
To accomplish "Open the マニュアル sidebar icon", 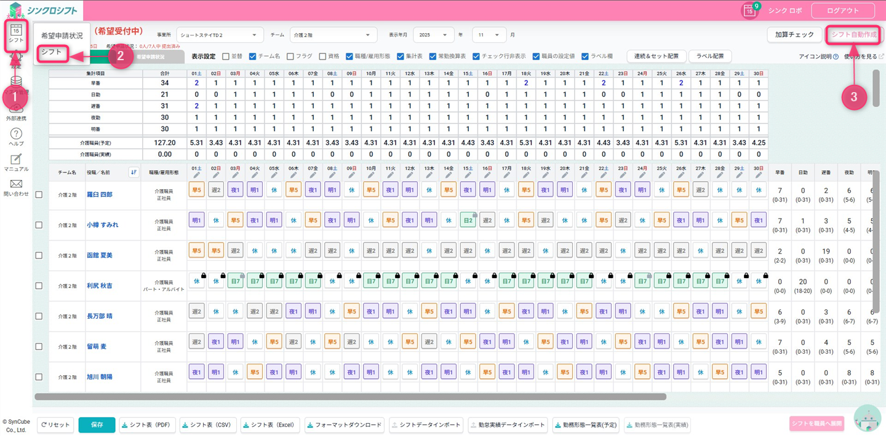I will tap(17, 160).
